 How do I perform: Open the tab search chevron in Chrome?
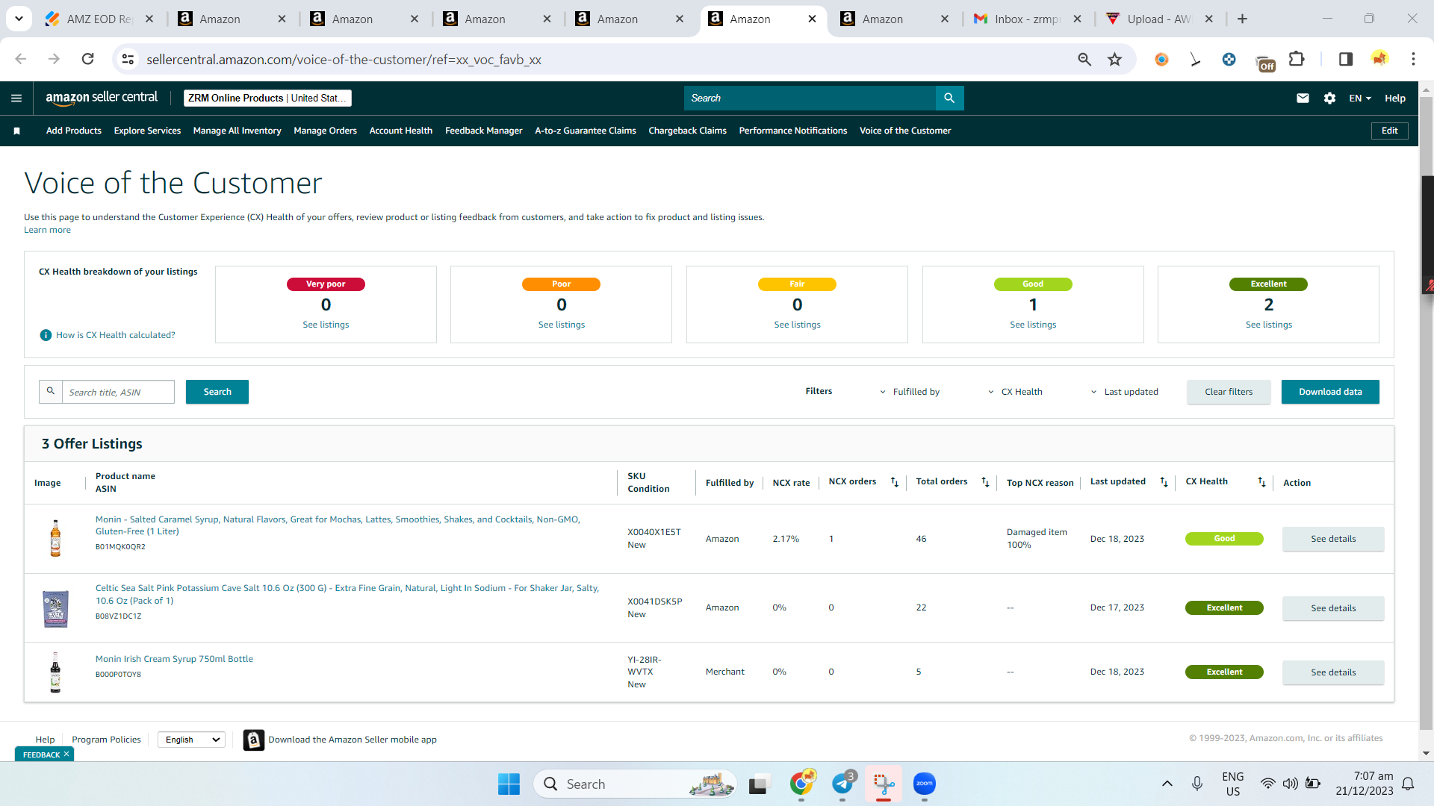[x=19, y=19]
